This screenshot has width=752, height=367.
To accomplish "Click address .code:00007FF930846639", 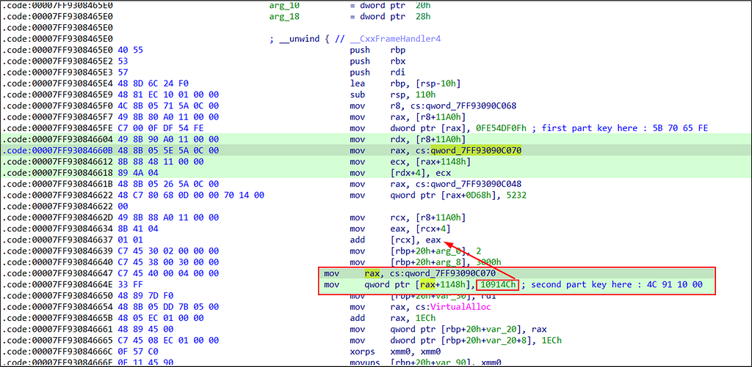I will click(x=57, y=251).
